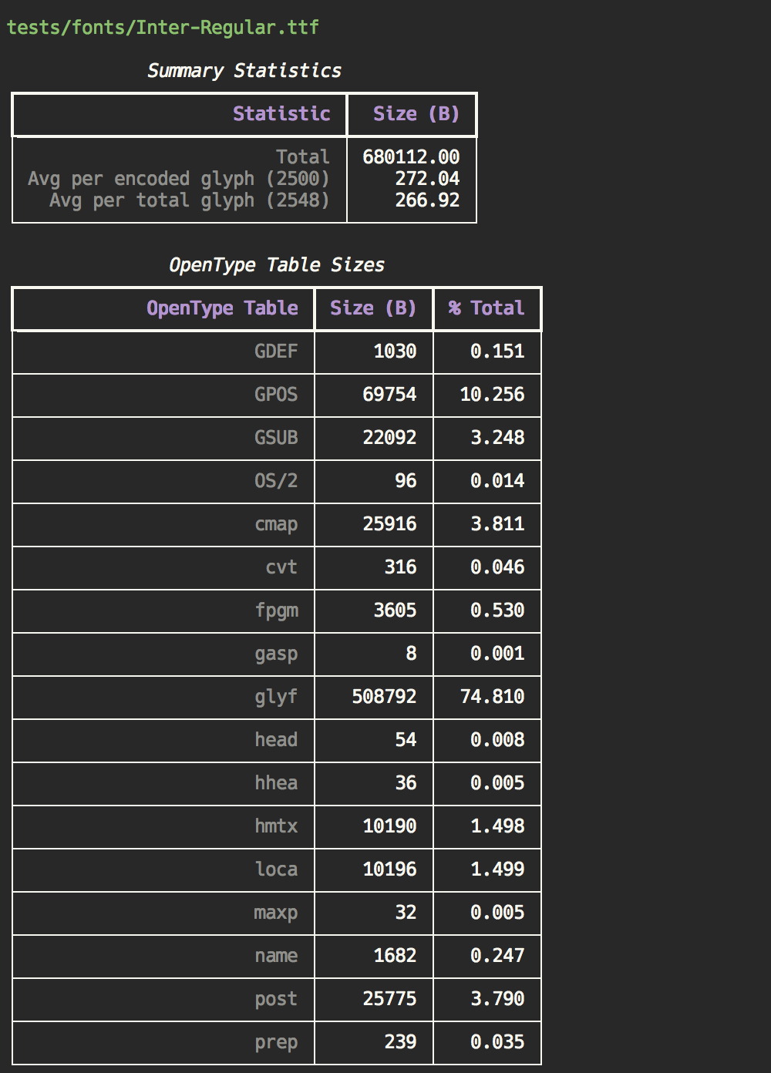Viewport: 771px width, 1073px height.
Task: Click the cmap percentage 3.811
Action: point(497,524)
